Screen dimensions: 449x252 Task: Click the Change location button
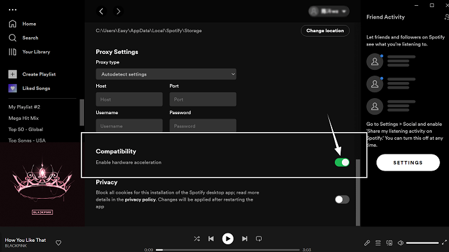(325, 31)
